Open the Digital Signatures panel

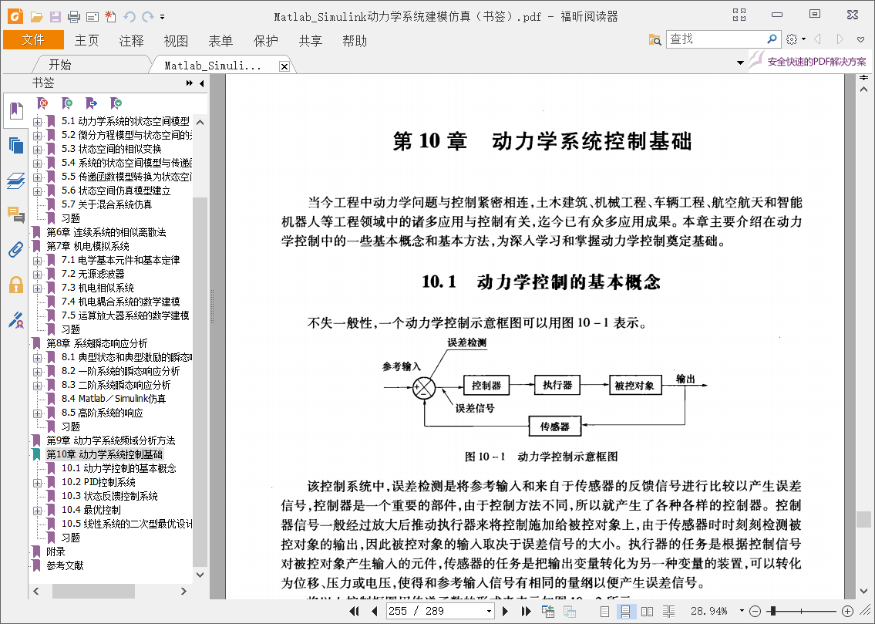tap(16, 320)
